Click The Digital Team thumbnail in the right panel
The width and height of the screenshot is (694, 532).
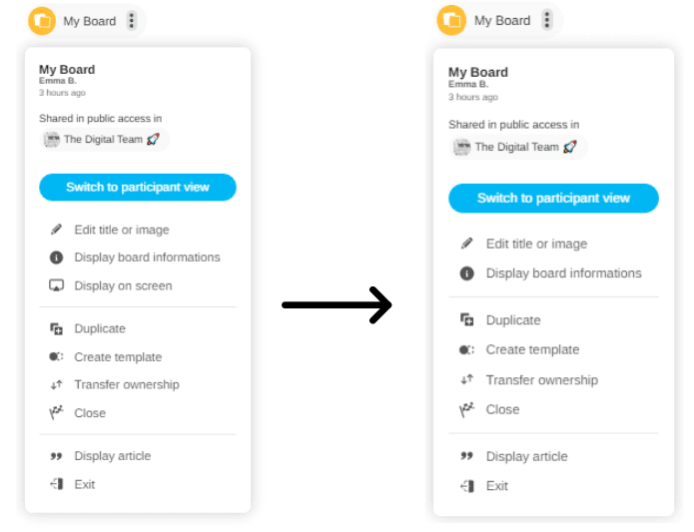tap(461, 147)
